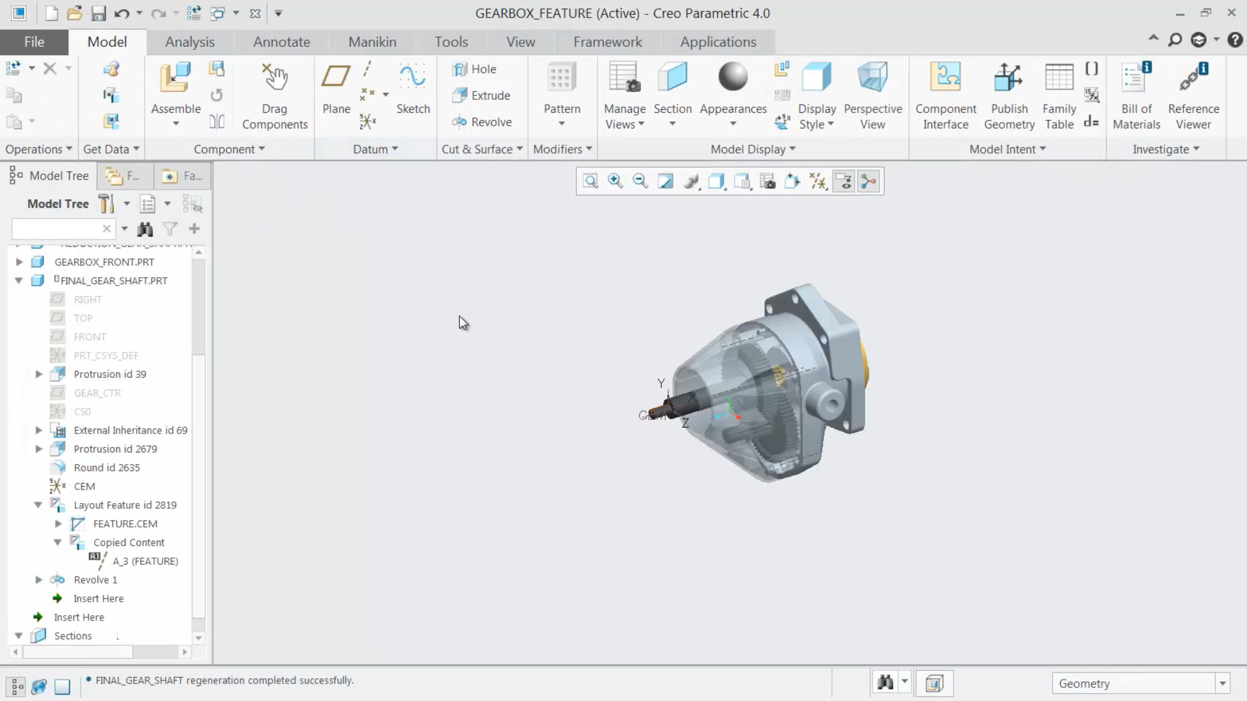Click the Undo arrow icon
1247x701 pixels.
[x=121, y=13]
